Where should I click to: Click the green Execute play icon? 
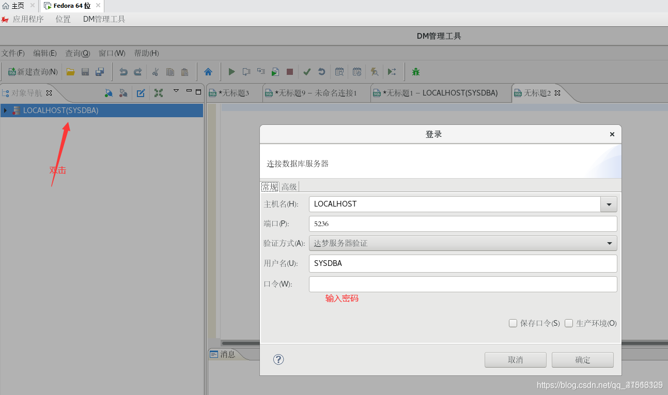231,72
